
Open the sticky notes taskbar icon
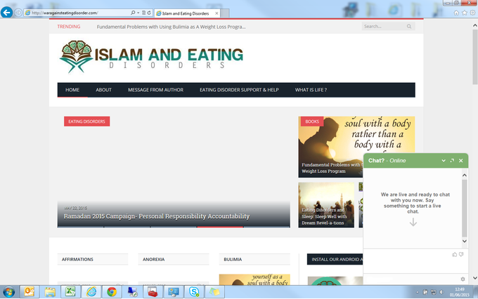214,292
